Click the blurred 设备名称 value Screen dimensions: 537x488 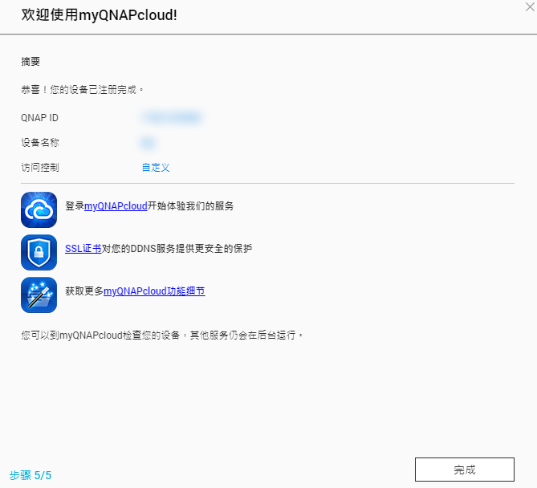click(x=147, y=143)
